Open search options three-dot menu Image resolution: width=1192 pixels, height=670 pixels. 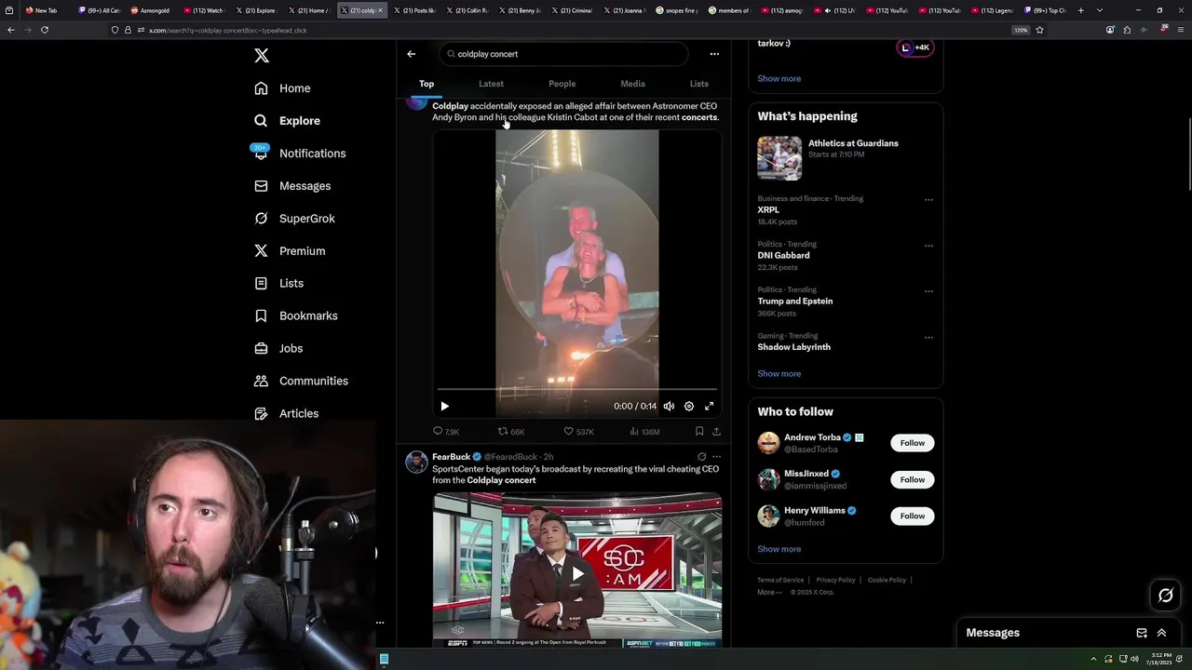(714, 54)
